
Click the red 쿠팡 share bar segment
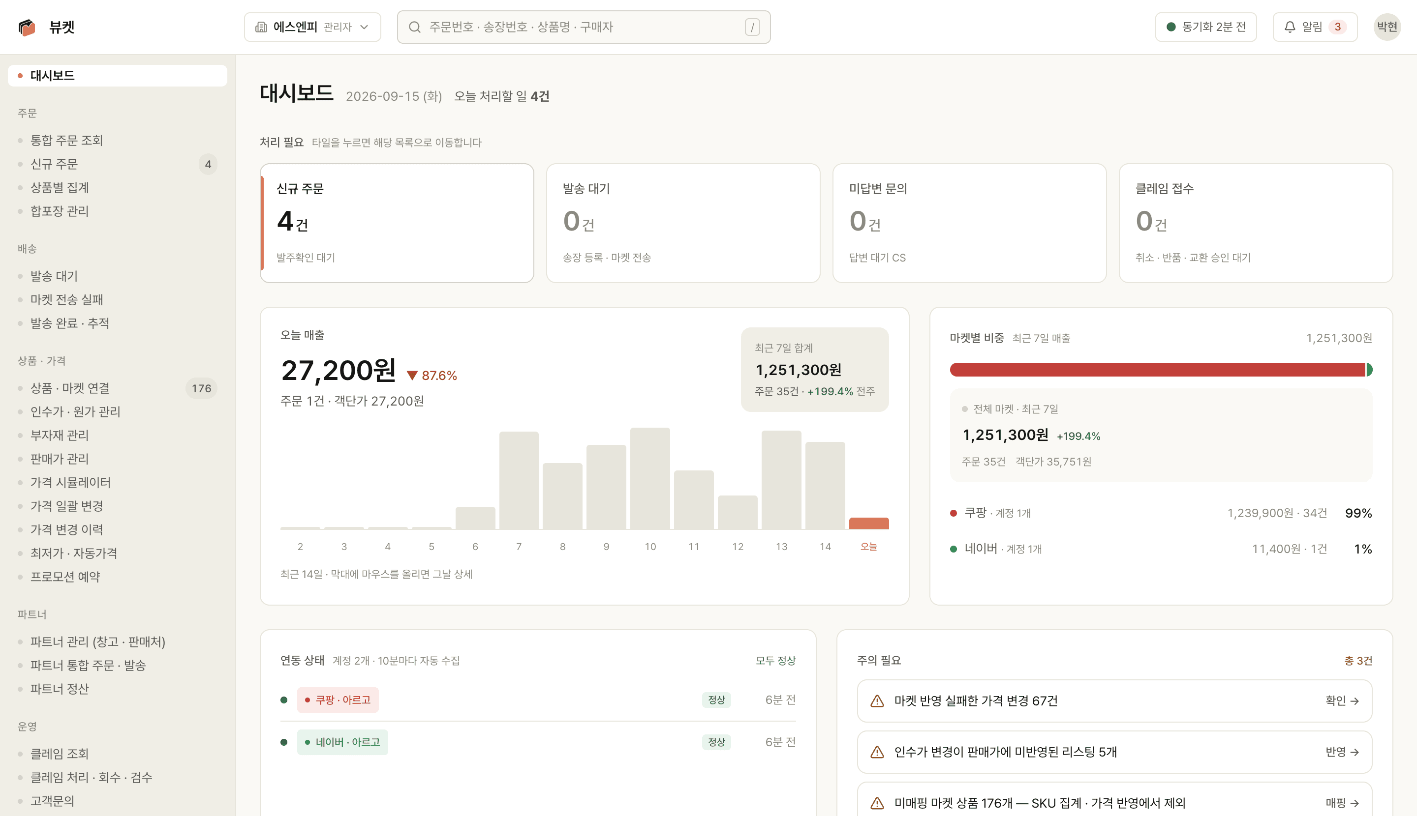point(1157,369)
